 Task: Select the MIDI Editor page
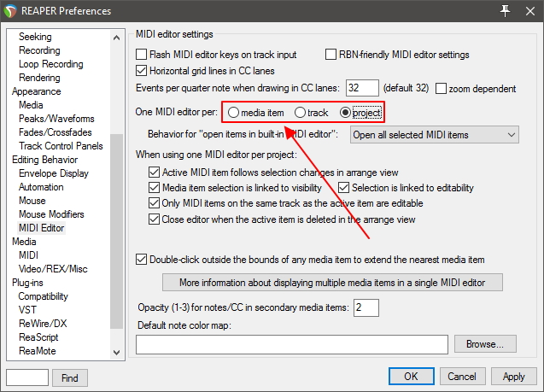42,228
